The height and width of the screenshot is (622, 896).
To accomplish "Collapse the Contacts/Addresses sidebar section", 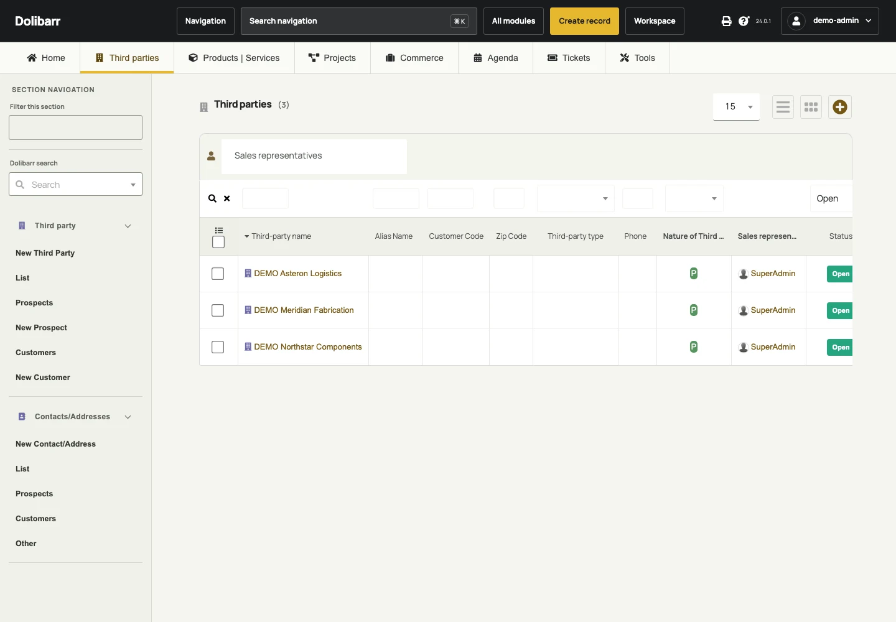I will pyautogui.click(x=128, y=417).
